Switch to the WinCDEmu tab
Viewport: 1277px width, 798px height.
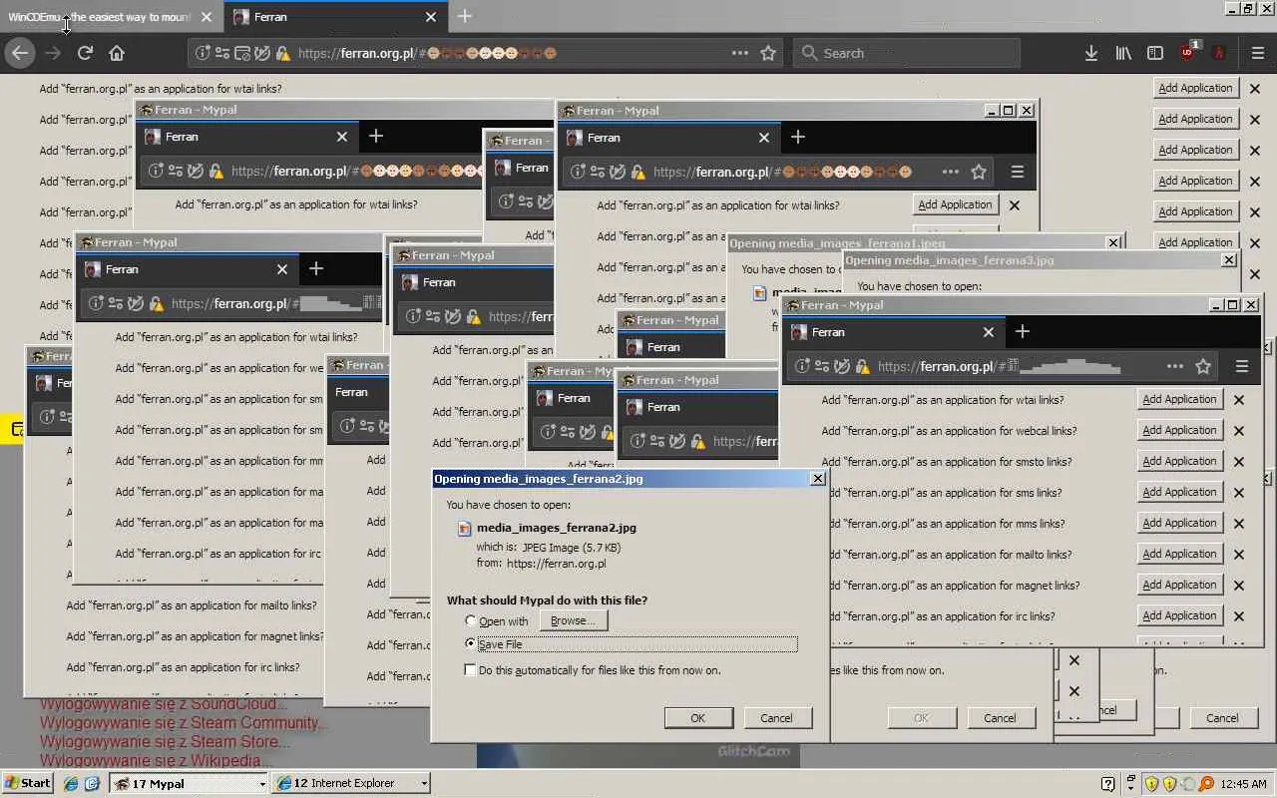coord(110,17)
